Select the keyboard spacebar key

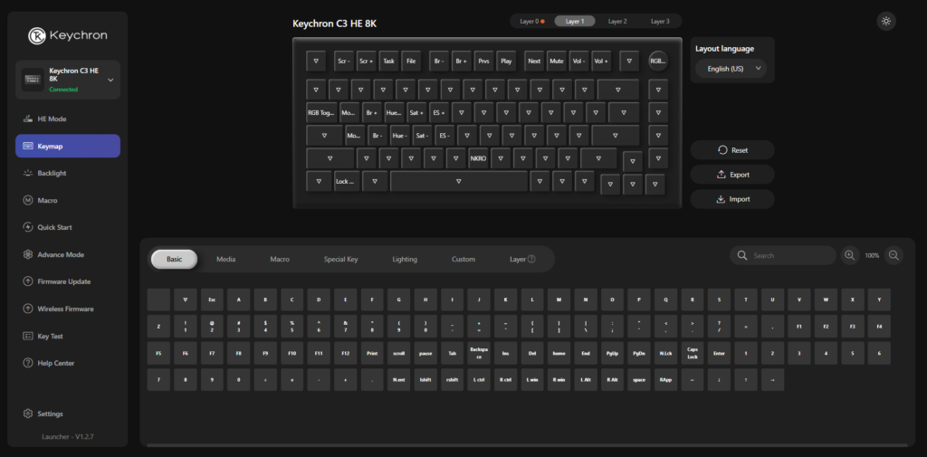[x=459, y=182]
